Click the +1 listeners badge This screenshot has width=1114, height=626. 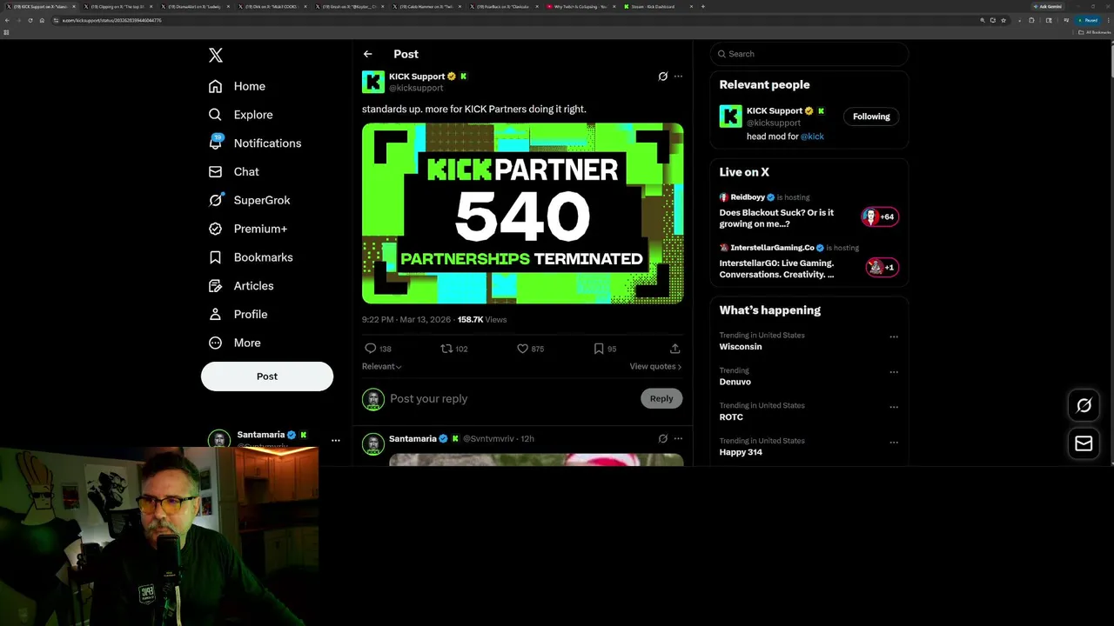pos(882,267)
